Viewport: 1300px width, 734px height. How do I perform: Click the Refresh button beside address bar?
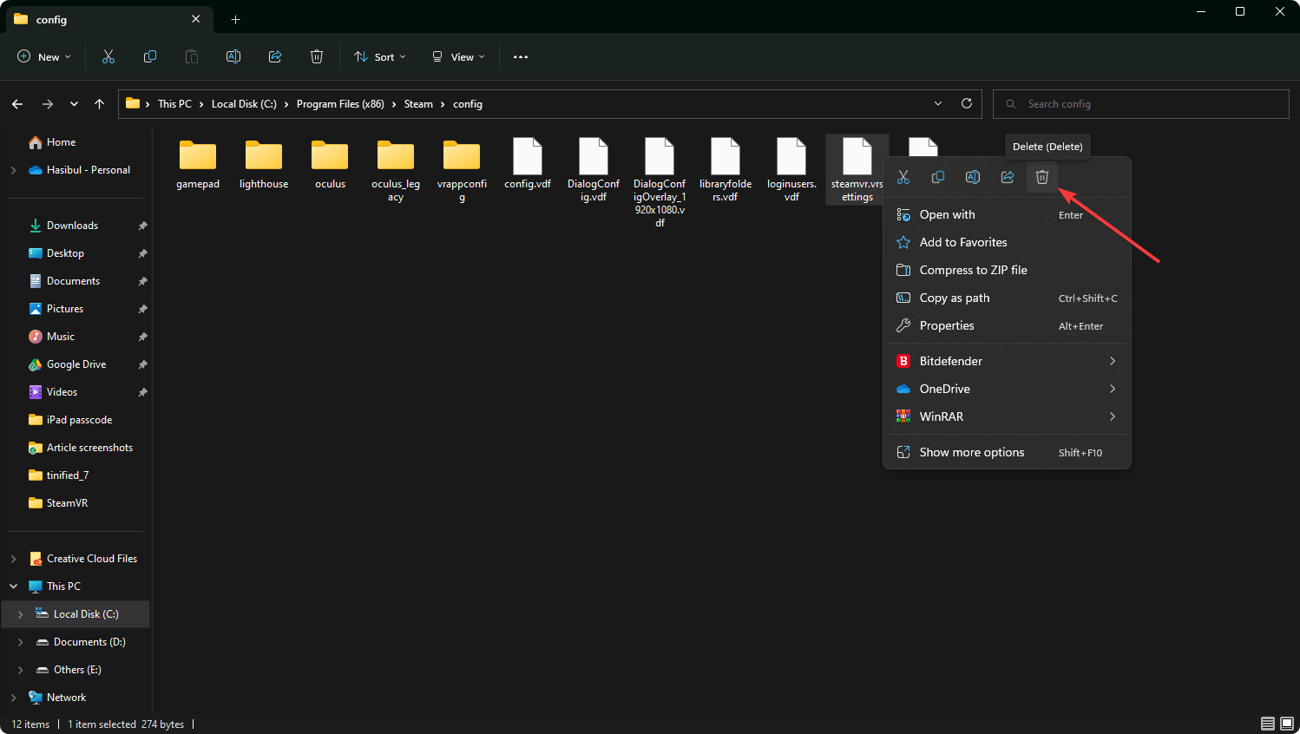tap(967, 103)
